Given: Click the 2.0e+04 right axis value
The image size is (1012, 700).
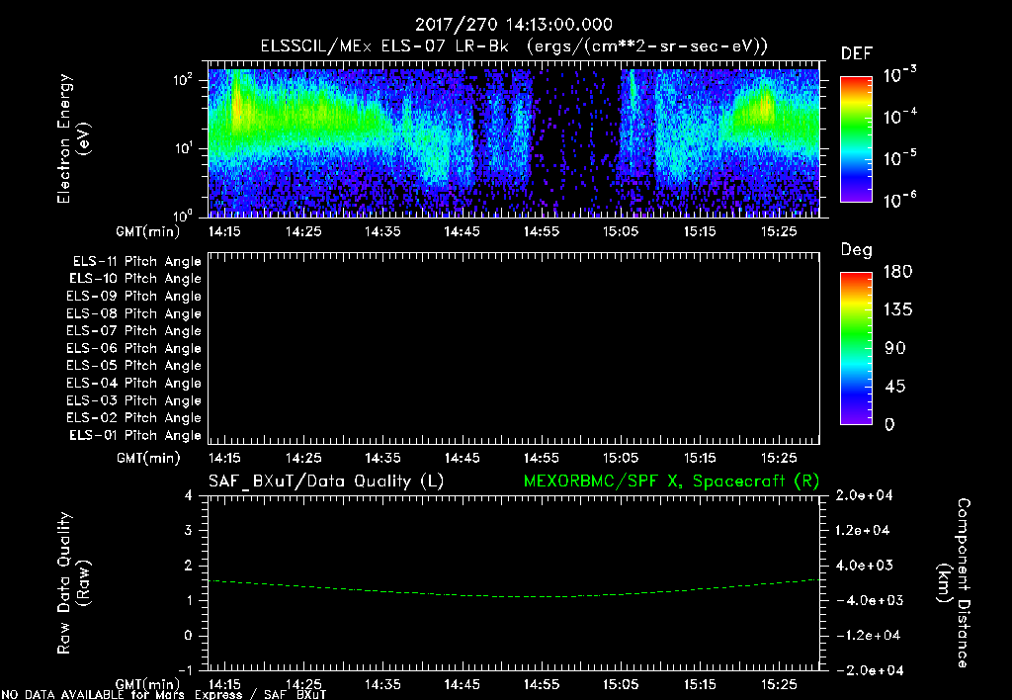Looking at the screenshot, I should coord(864,495).
